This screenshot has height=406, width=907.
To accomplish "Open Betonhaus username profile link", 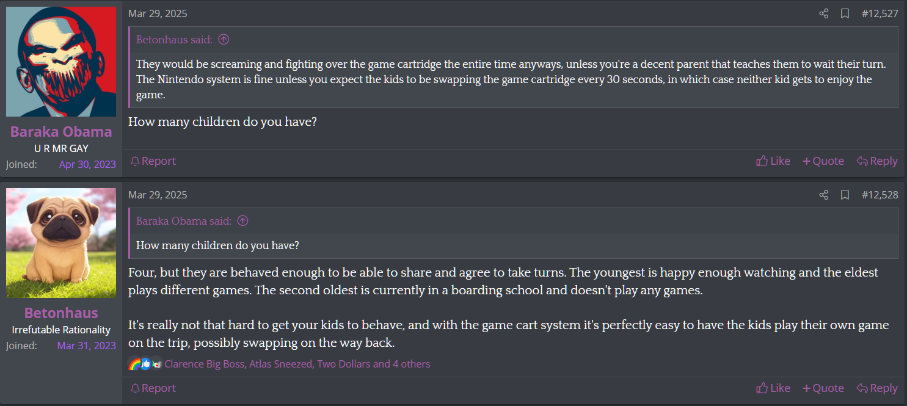I will pos(61,313).
